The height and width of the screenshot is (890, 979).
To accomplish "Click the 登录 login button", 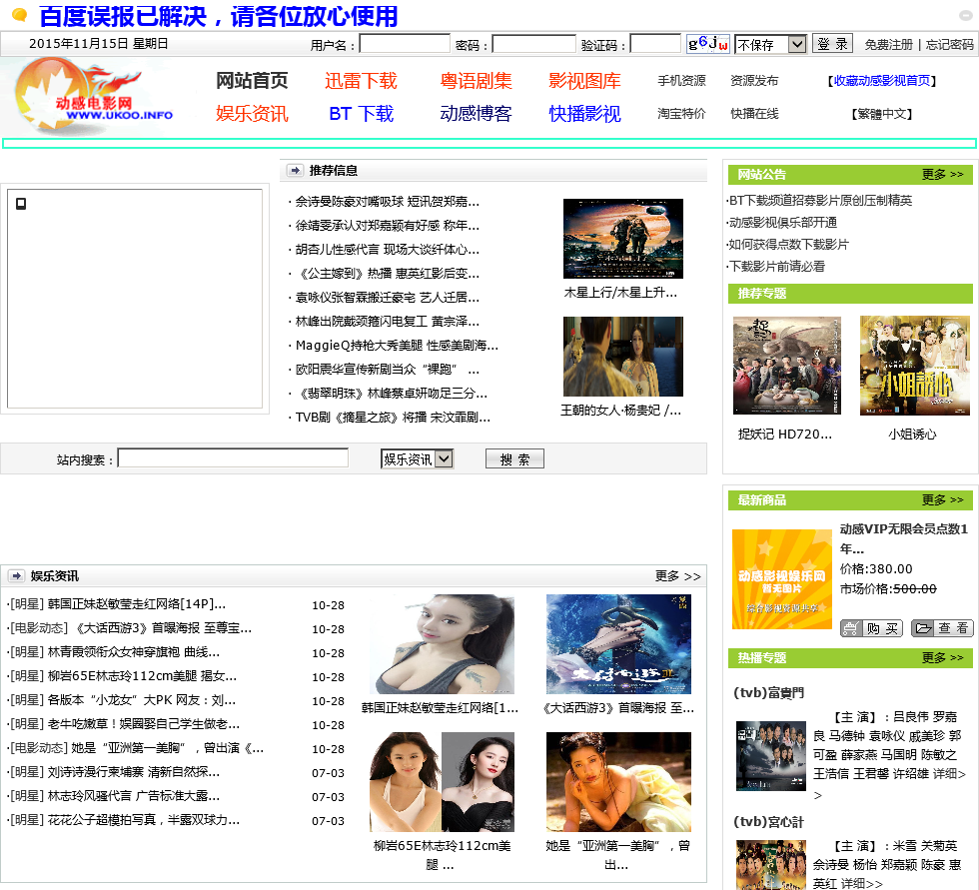I will tap(832, 44).
